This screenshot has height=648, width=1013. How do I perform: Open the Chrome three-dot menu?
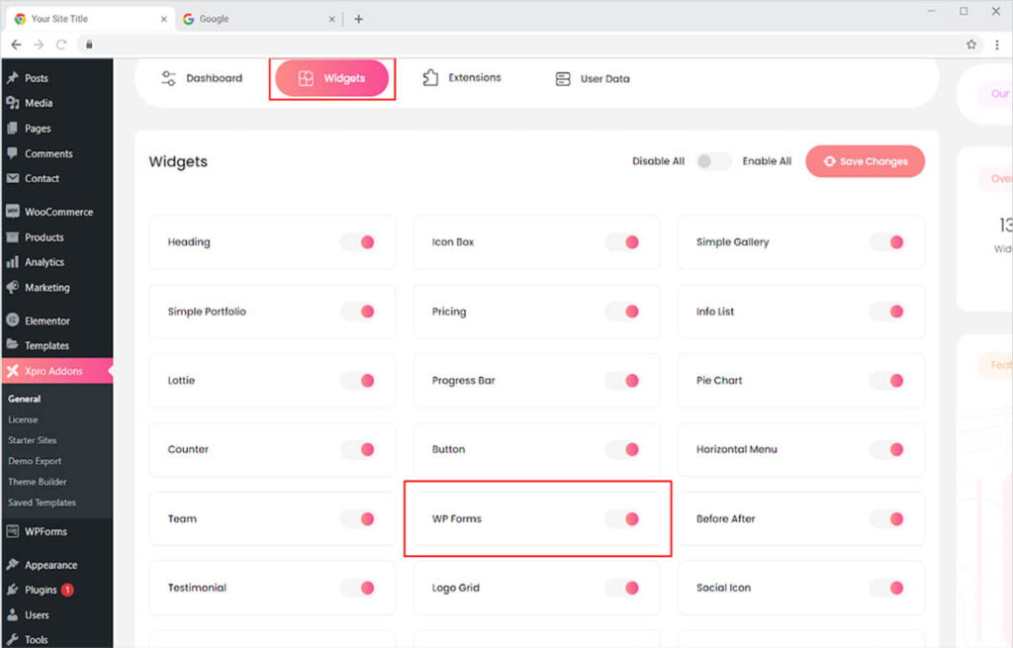tap(996, 45)
